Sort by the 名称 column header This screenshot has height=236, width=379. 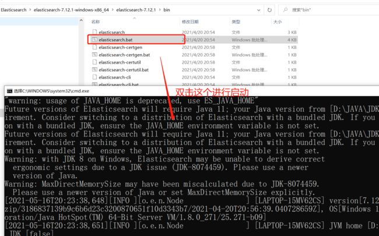[x=96, y=22]
